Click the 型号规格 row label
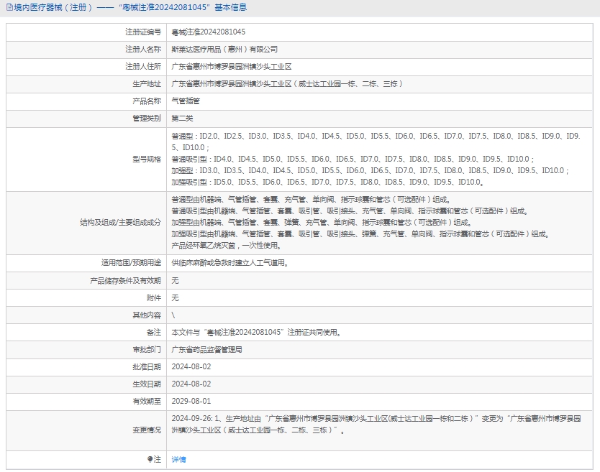This screenshot has width=600, height=472. pyautogui.click(x=147, y=159)
